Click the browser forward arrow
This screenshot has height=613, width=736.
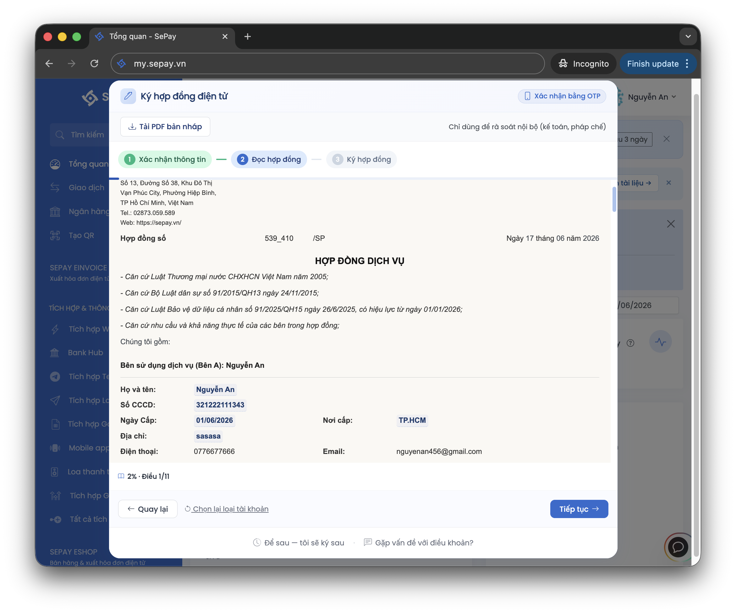pyautogui.click(x=72, y=64)
